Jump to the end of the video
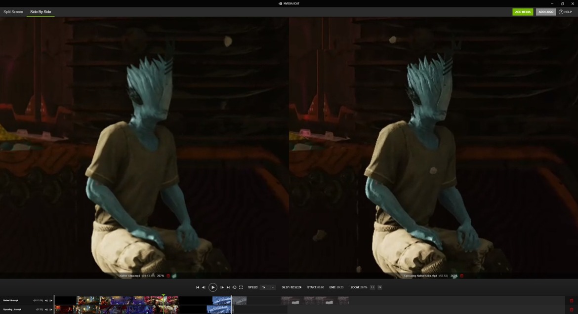 point(228,287)
